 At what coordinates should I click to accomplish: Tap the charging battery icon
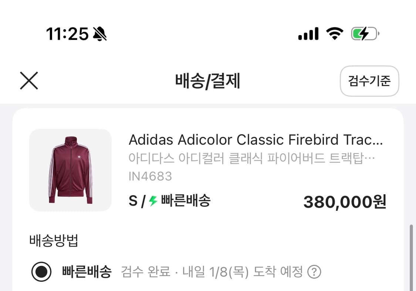tap(364, 33)
